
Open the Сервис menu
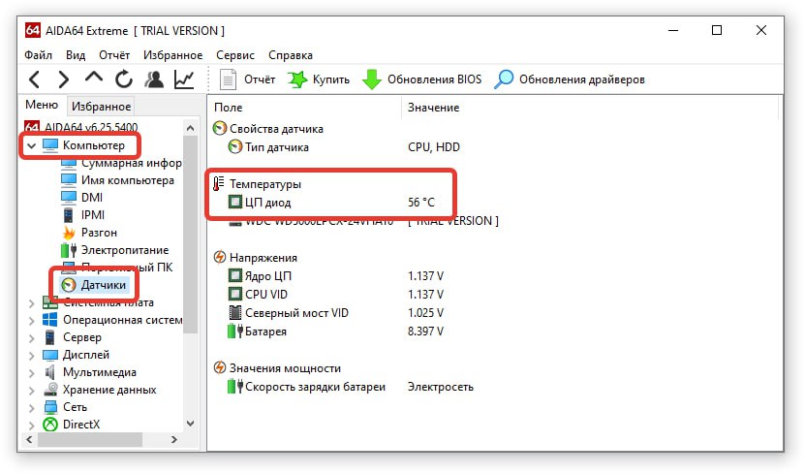[235, 55]
